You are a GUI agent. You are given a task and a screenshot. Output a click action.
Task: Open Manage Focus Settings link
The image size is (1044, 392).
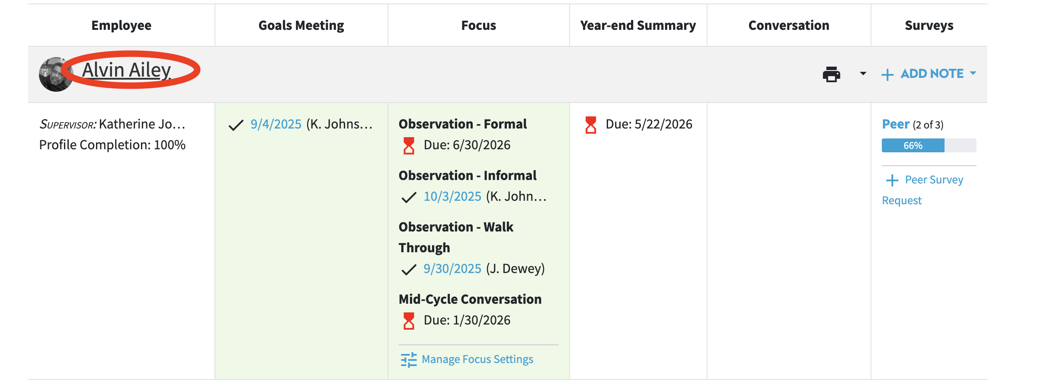[477, 360]
